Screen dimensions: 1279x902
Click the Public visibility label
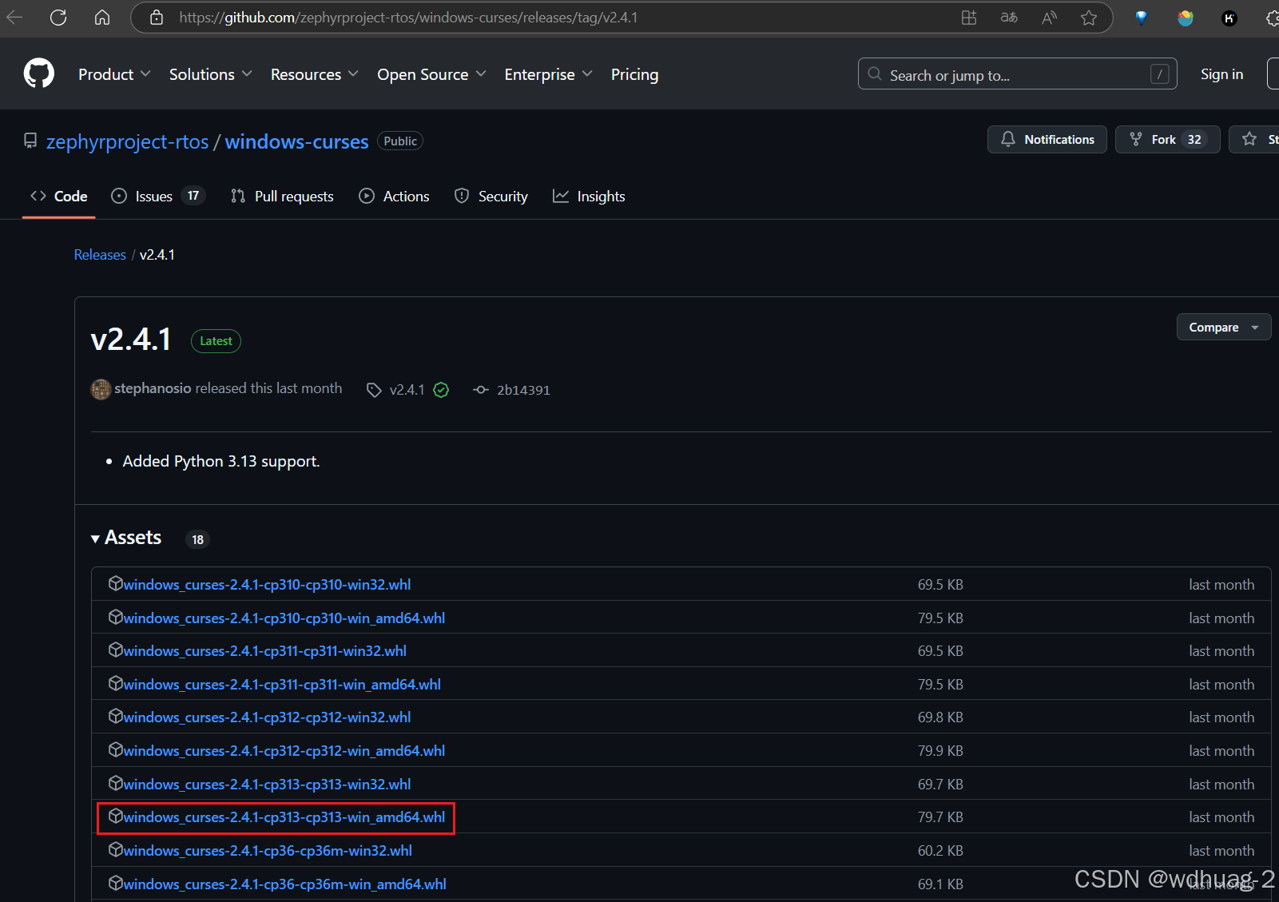tap(400, 141)
